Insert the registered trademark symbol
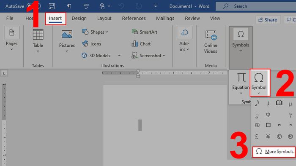Screen dimensions: 296x166 point(291,136)
